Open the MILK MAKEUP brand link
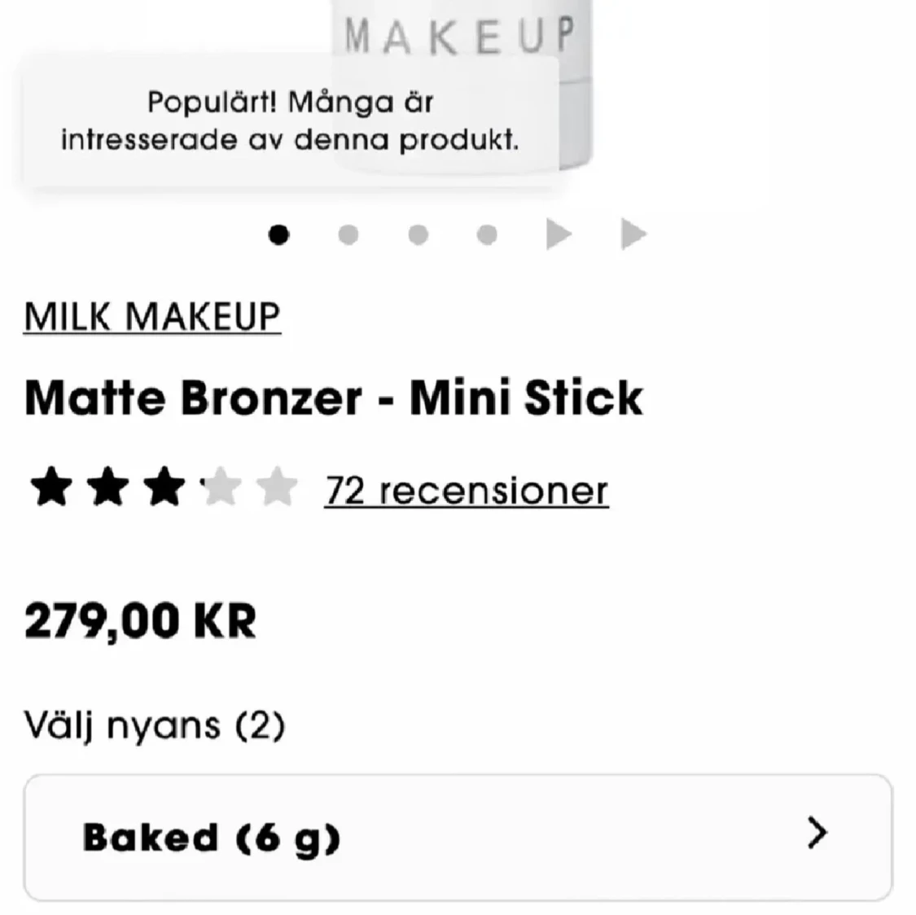The height and width of the screenshot is (915, 916). click(152, 317)
